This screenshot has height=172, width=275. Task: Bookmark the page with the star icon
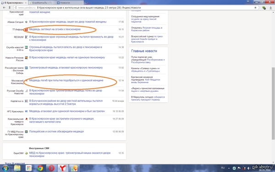[255, 8]
